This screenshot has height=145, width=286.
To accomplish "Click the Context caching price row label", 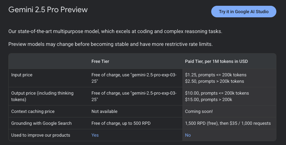I will click(33, 111).
